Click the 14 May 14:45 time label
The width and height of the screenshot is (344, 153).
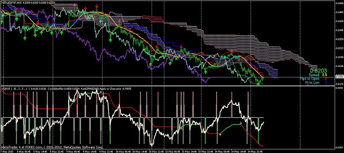point(239,151)
